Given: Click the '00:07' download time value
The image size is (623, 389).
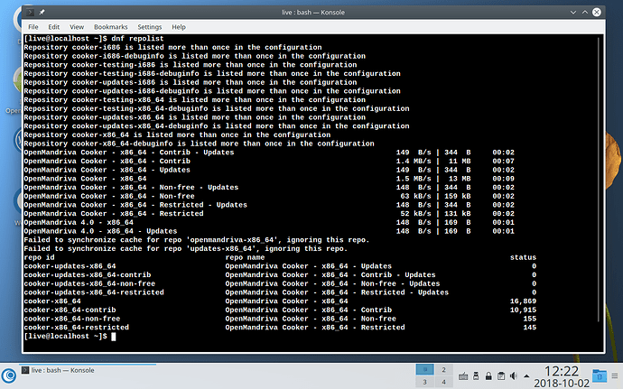Looking at the screenshot, I should tap(504, 162).
